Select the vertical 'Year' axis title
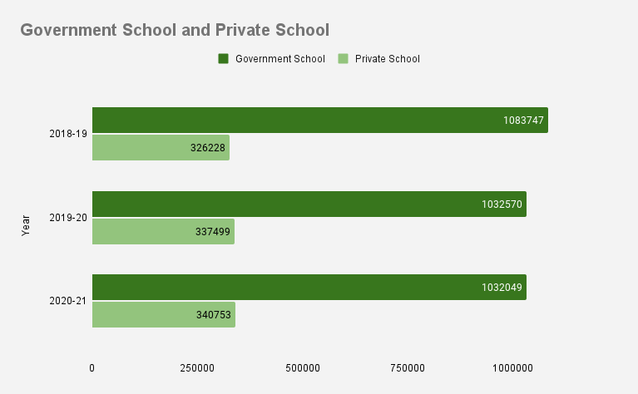This screenshot has height=394, width=638. (26, 226)
